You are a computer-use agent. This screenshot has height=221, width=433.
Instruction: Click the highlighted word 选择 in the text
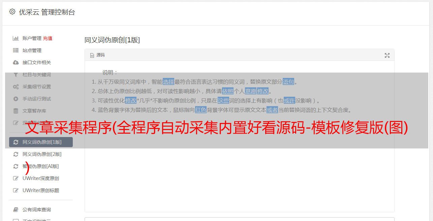pos(168,82)
